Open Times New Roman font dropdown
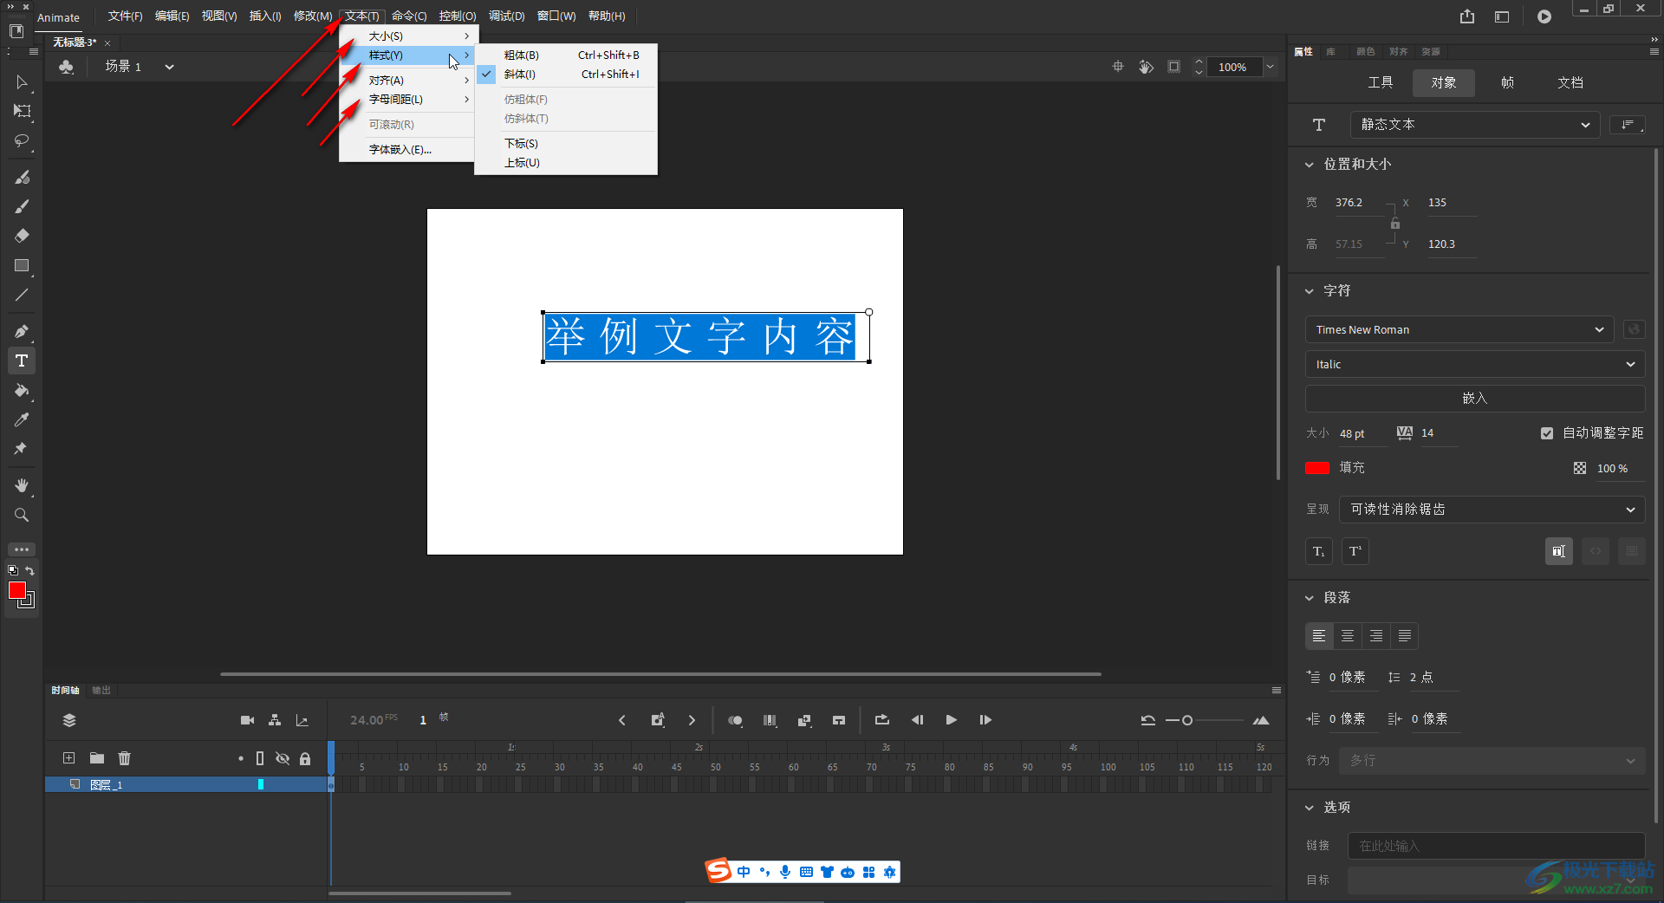Viewport: 1664px width, 903px height. [1459, 329]
